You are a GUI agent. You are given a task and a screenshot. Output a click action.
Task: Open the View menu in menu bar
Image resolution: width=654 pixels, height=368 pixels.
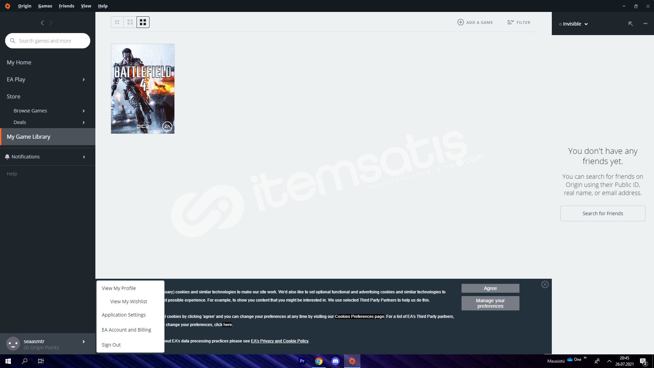[86, 6]
